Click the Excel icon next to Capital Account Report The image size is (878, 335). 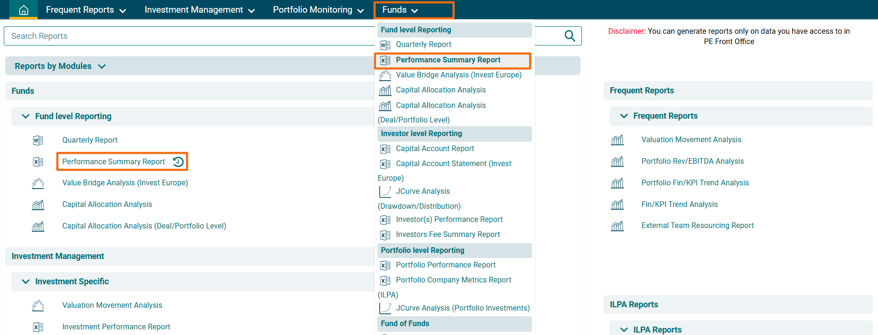click(x=385, y=149)
